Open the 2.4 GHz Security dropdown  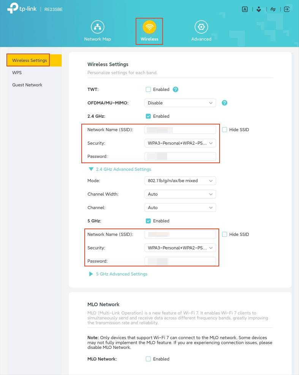tap(180, 143)
